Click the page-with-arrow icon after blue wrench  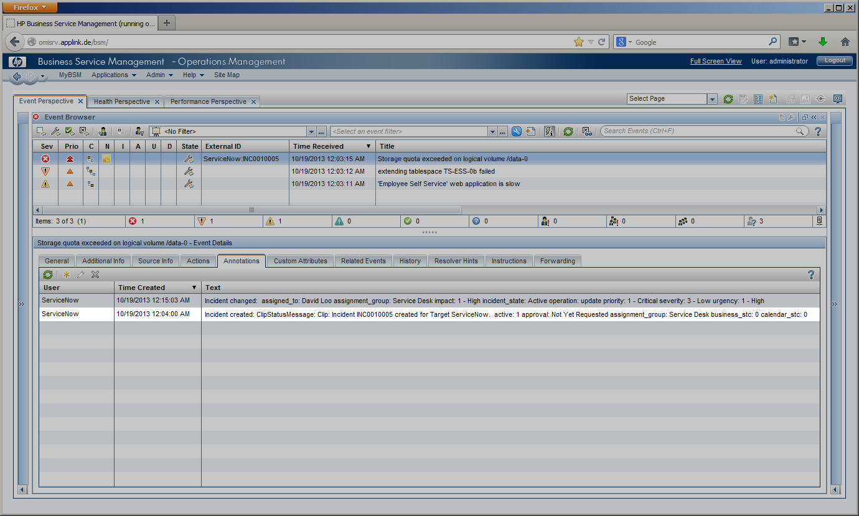[x=530, y=131]
